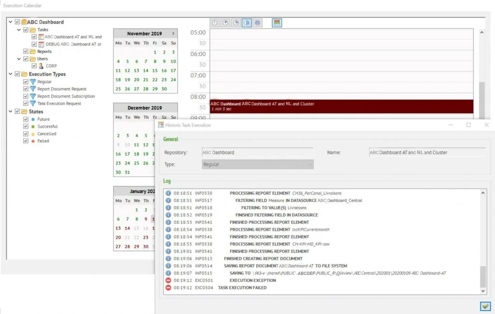Select the FILTERING TO VALUE(S) Livraisons row
This screenshot has width=495, height=314.
[x=321, y=208]
